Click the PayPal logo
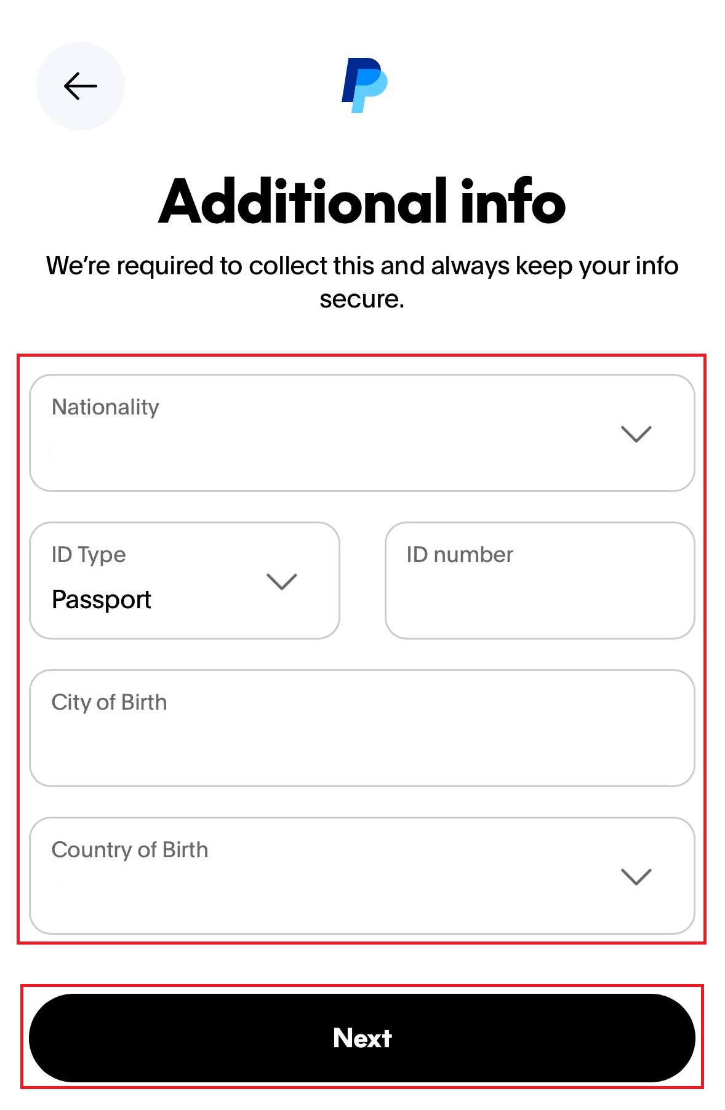 364,85
